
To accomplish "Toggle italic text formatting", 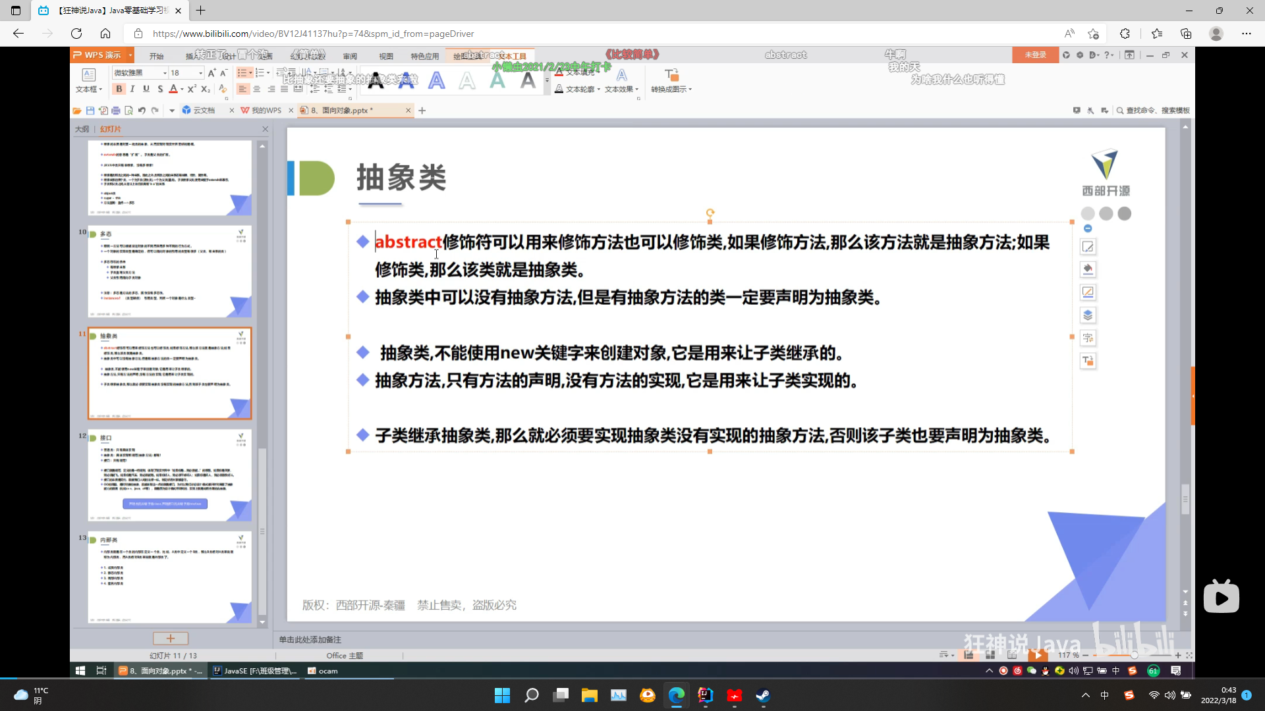I will click(132, 89).
